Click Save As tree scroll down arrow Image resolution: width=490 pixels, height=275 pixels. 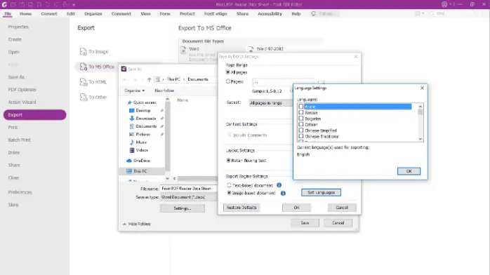click(168, 179)
